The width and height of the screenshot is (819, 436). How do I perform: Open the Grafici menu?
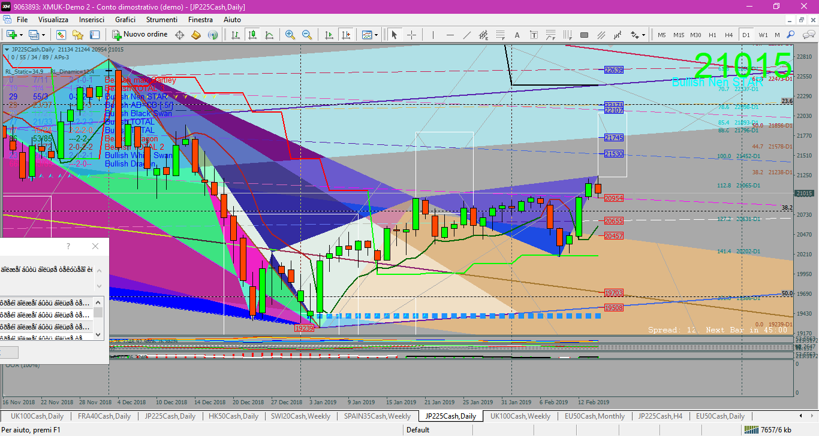point(125,20)
